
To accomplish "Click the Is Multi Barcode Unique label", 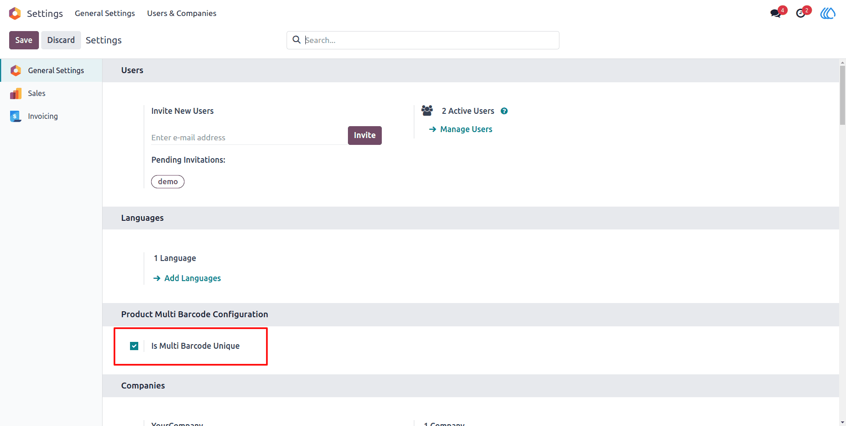I will 195,346.
